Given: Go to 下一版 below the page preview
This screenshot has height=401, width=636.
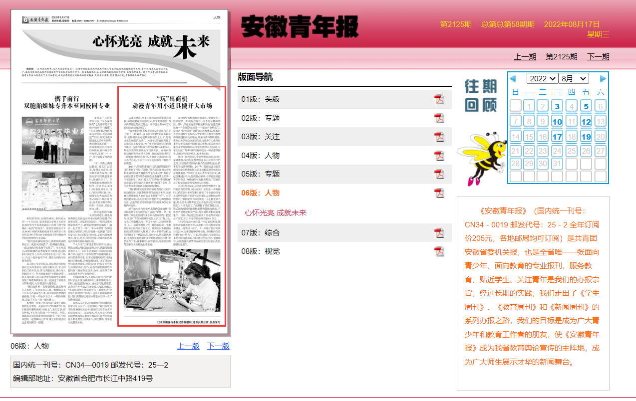Looking at the screenshot, I should point(218,346).
